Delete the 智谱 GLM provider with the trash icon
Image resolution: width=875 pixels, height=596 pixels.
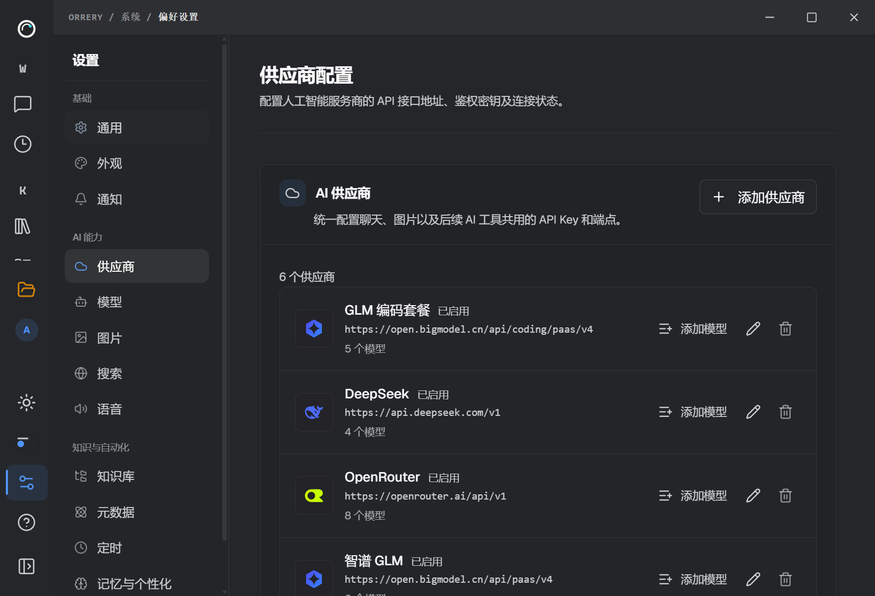pyautogui.click(x=785, y=580)
